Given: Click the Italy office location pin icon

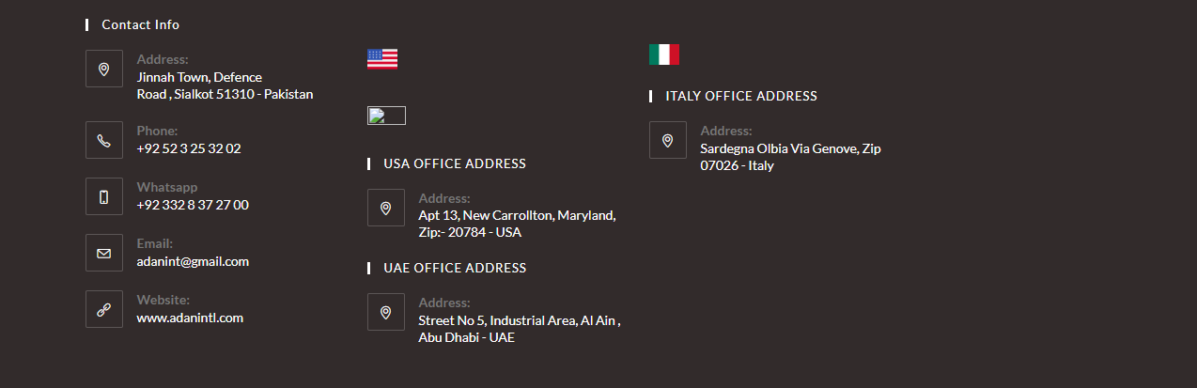Looking at the screenshot, I should 668,140.
